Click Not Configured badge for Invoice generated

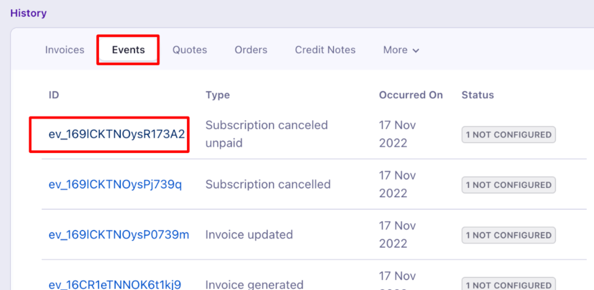[509, 284]
